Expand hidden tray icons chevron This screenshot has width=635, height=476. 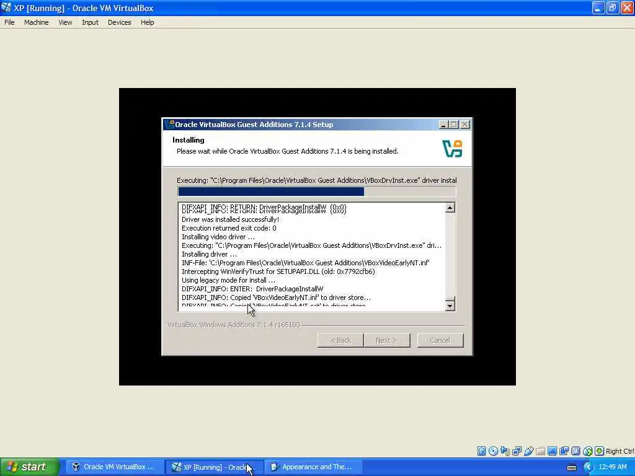tap(588, 467)
